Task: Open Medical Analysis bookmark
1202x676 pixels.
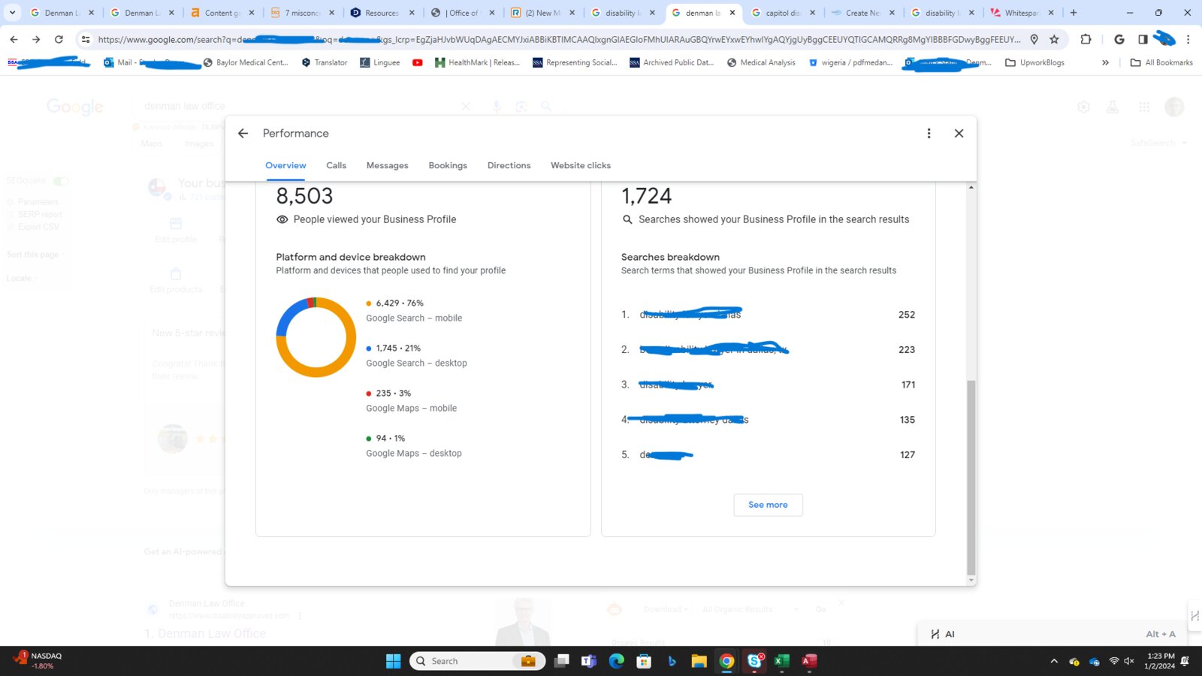Action: 761,62
